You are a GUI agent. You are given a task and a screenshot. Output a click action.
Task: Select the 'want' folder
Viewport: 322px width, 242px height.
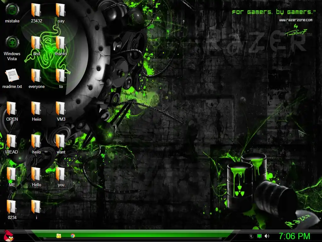(61, 144)
